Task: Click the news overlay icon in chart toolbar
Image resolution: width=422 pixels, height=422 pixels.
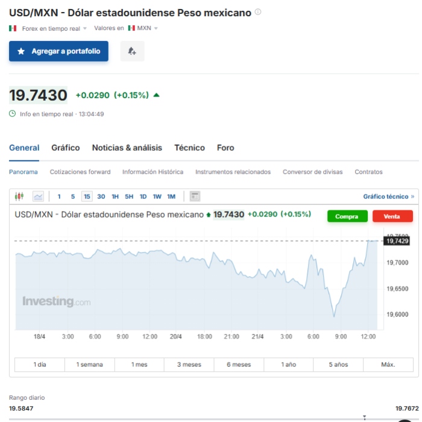Action: pos(195,196)
